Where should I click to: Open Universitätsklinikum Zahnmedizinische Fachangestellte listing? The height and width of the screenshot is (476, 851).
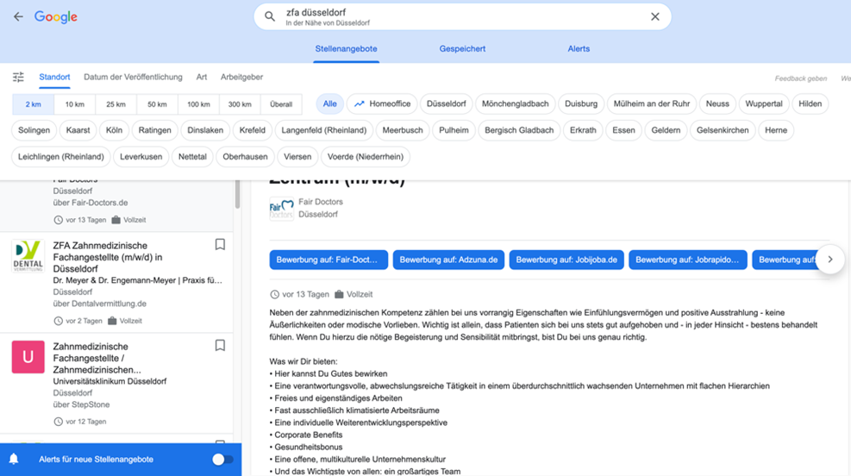coord(116,383)
